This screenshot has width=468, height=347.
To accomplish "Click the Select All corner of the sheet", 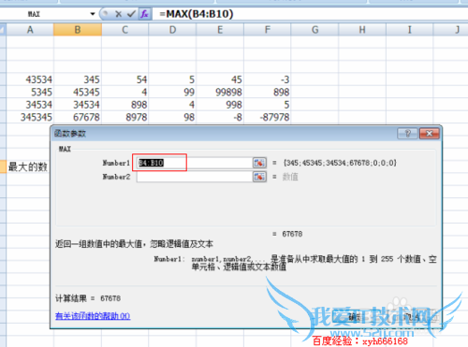I will point(3,30).
